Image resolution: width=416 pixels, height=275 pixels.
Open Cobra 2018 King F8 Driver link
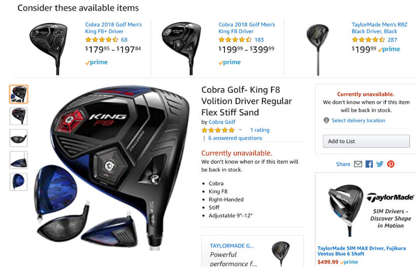pos(247,28)
